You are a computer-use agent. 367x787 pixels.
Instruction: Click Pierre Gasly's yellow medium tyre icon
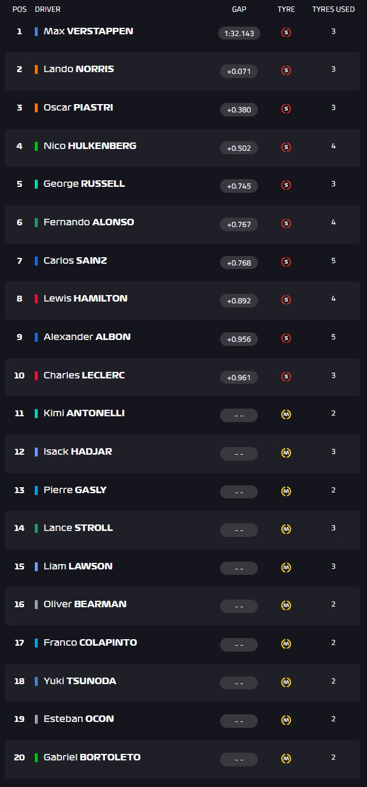tap(286, 491)
